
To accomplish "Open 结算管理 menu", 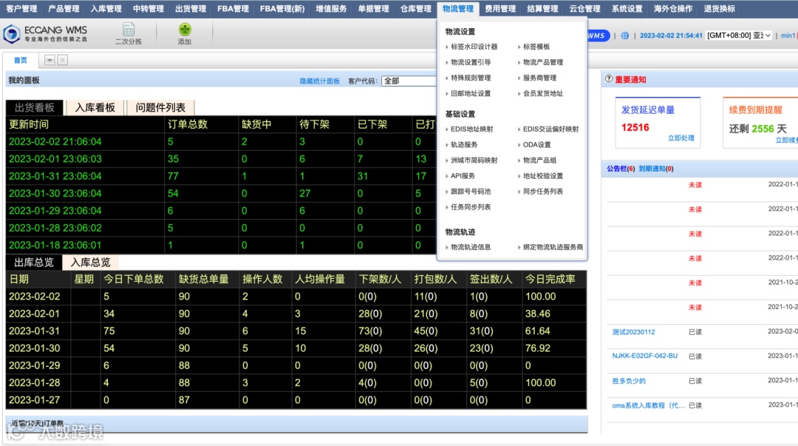I will [x=542, y=9].
